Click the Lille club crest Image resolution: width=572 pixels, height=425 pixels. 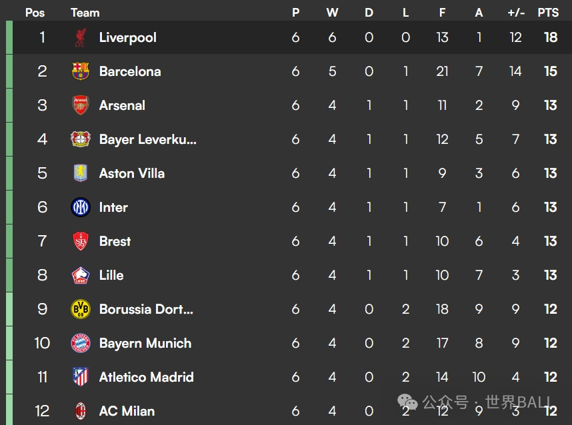[x=81, y=275]
